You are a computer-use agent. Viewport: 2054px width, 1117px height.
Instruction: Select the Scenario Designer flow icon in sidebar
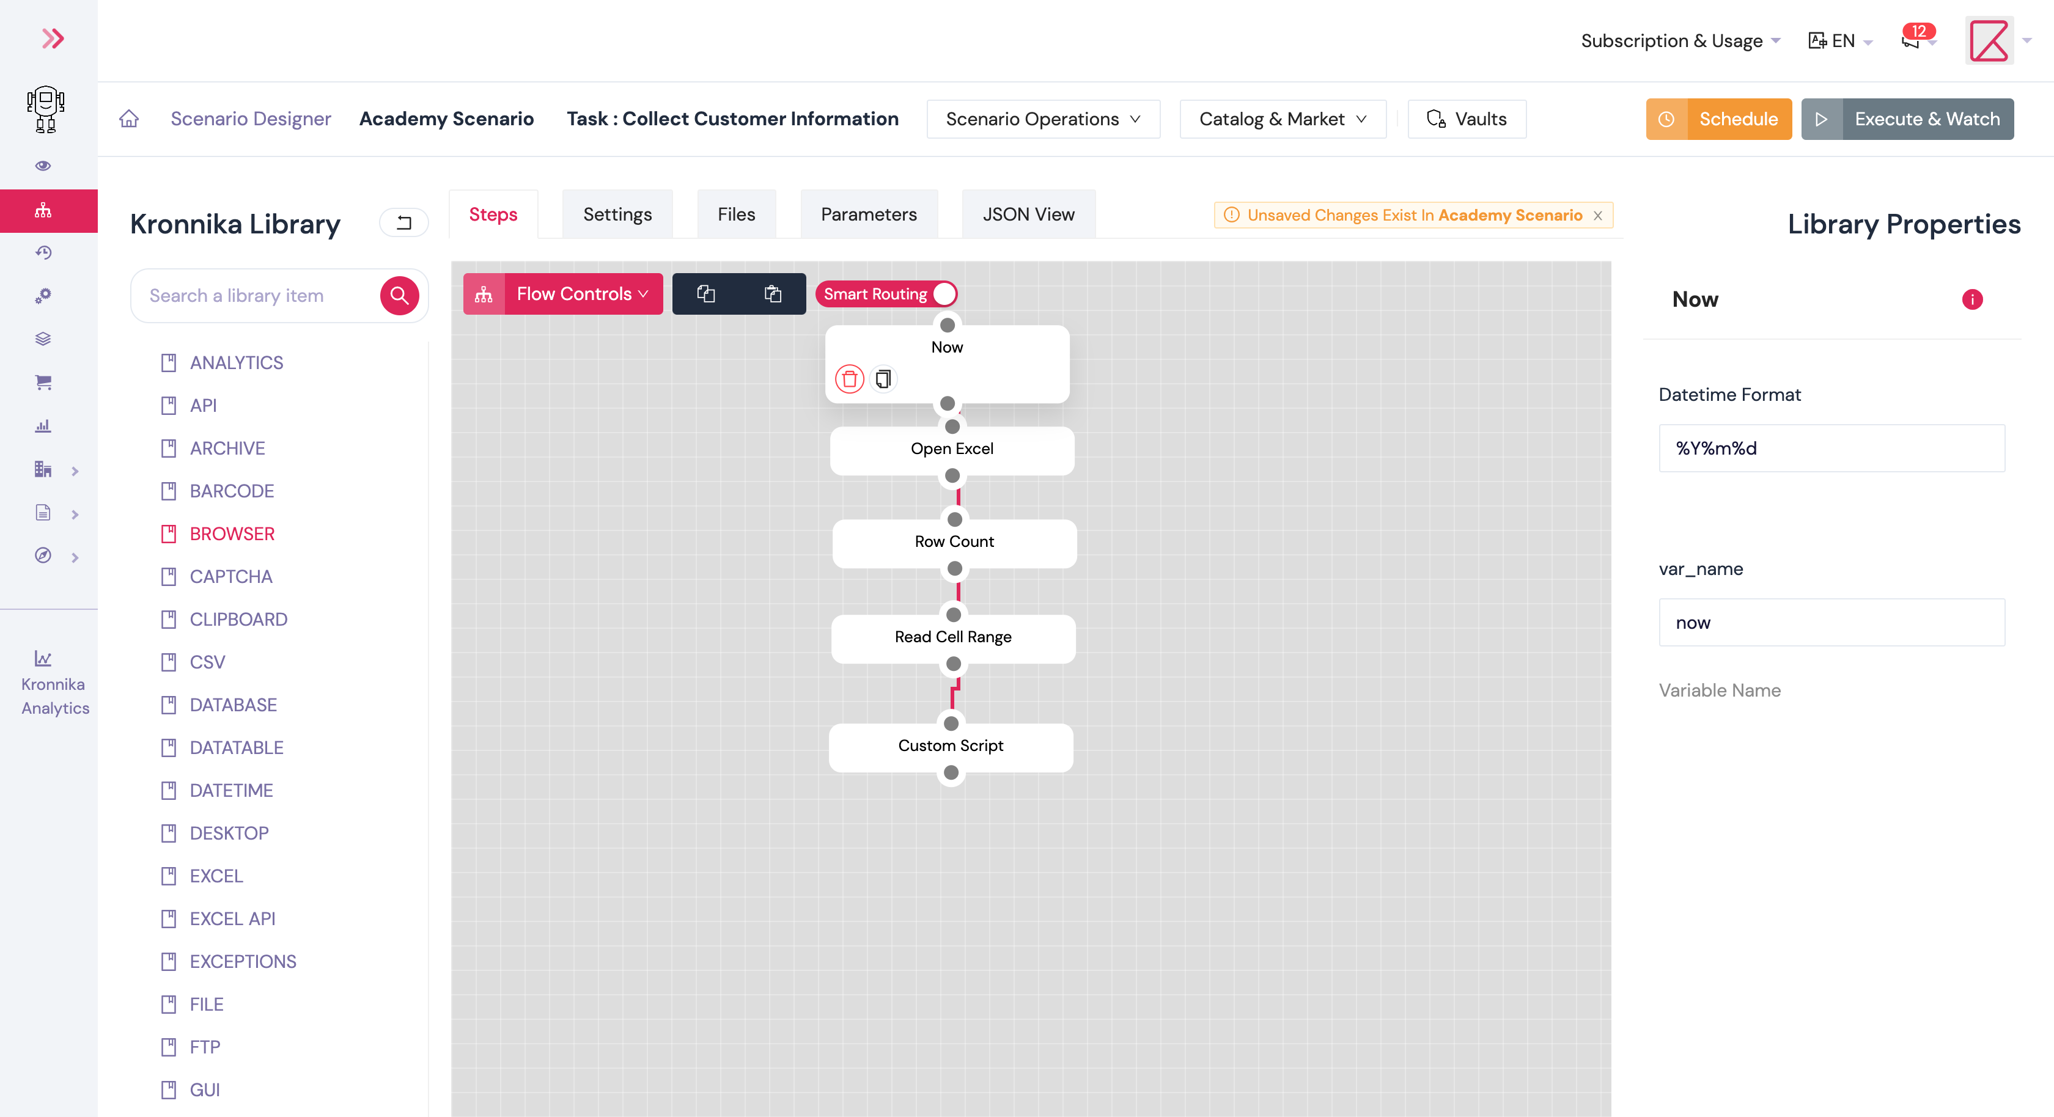point(43,210)
